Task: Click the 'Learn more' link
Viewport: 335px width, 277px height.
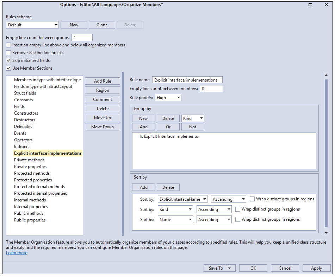Action: (17, 253)
